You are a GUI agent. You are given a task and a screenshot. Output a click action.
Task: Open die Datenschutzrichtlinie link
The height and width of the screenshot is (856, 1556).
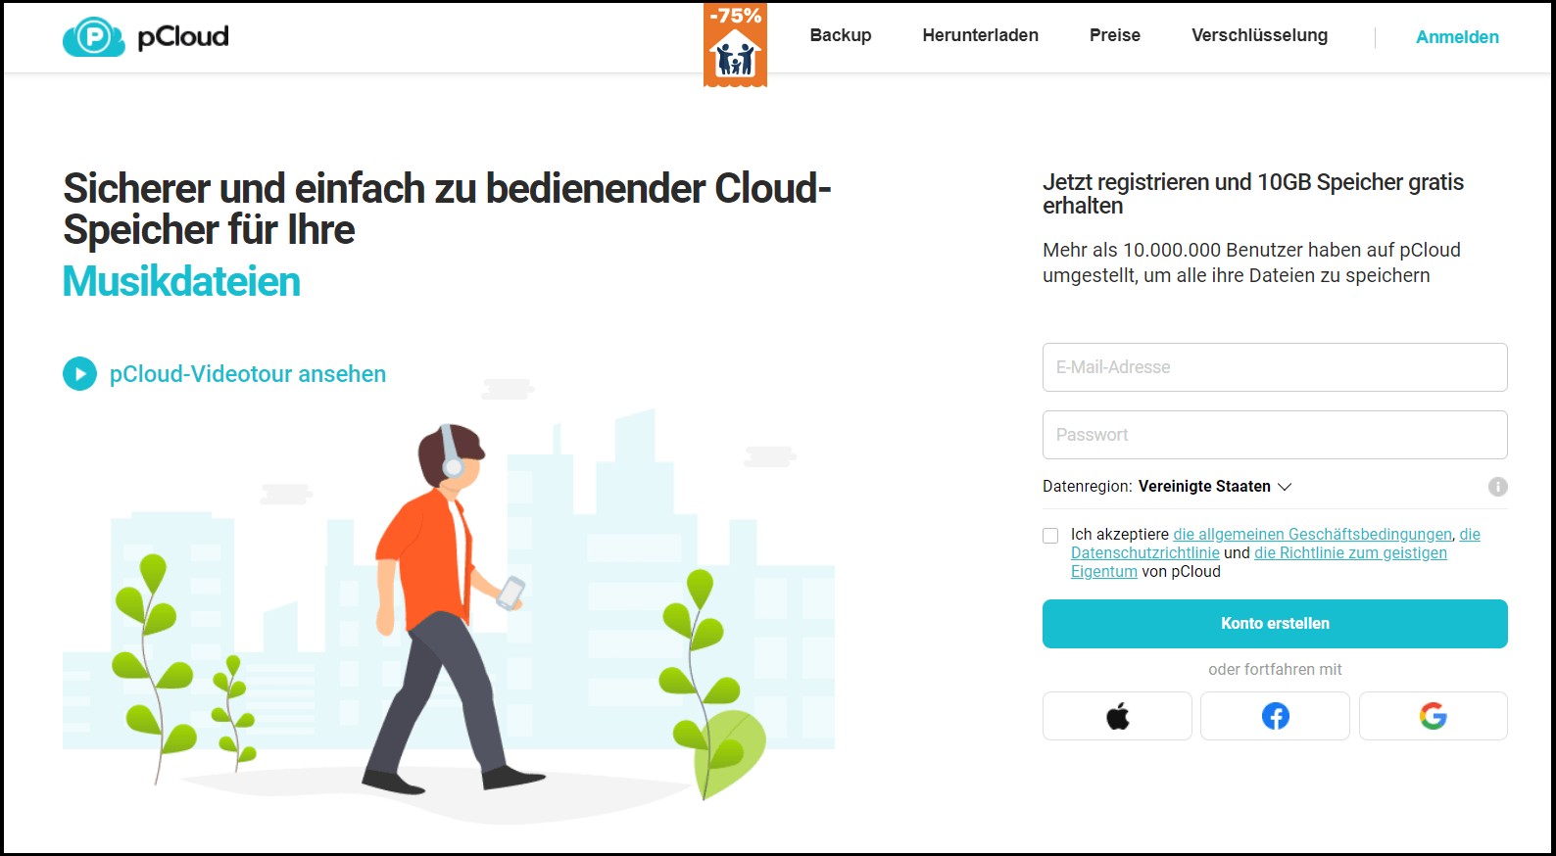point(1145,553)
